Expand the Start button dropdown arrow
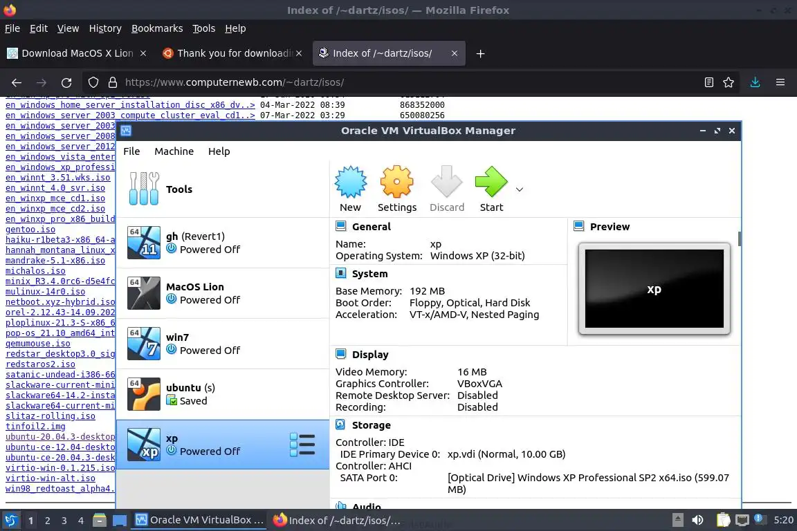Image resolution: width=797 pixels, height=531 pixels. point(520,189)
